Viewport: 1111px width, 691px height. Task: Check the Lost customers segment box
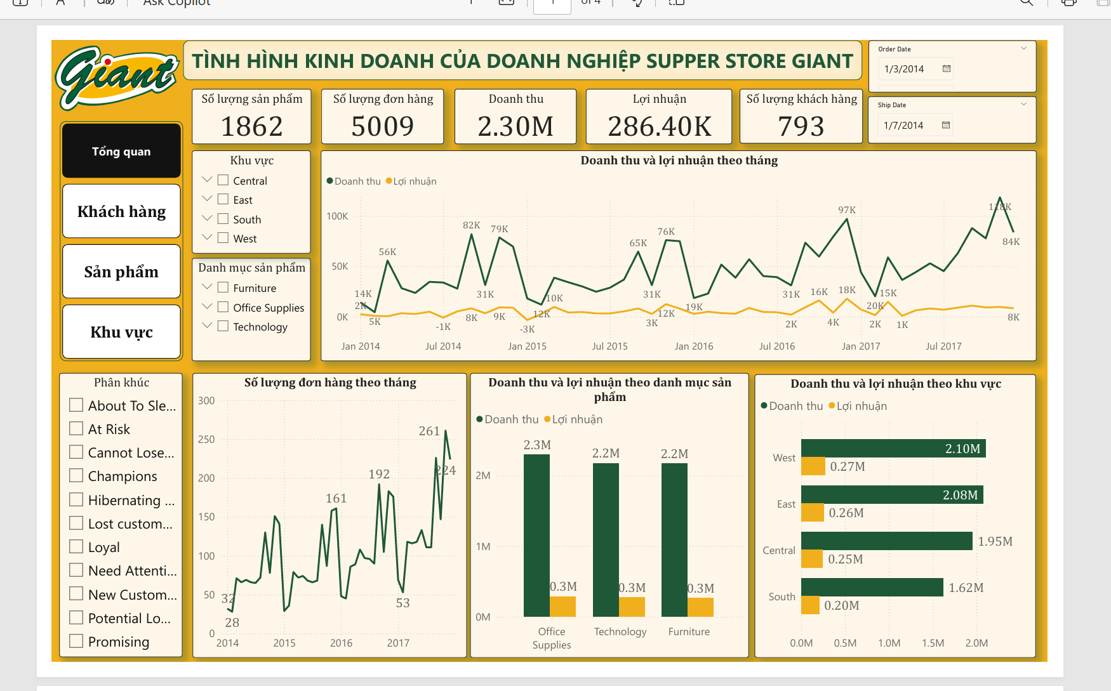(x=76, y=523)
